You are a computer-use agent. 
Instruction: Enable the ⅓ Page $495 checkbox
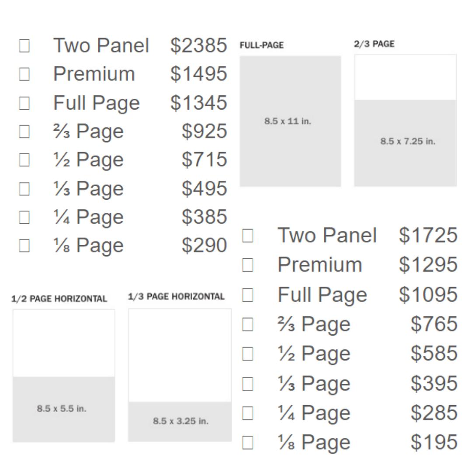coord(24,189)
